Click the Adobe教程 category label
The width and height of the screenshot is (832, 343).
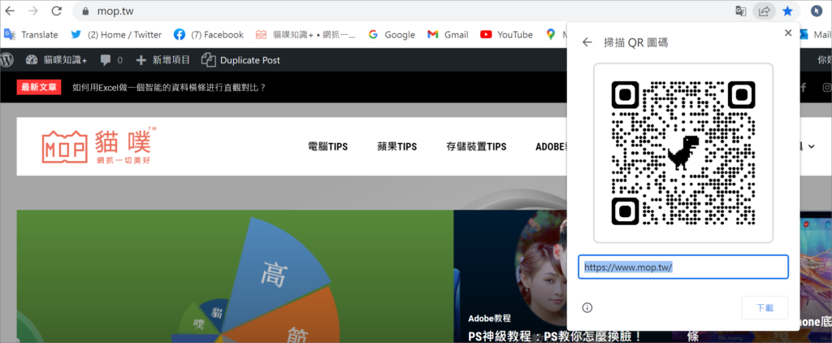click(x=489, y=318)
